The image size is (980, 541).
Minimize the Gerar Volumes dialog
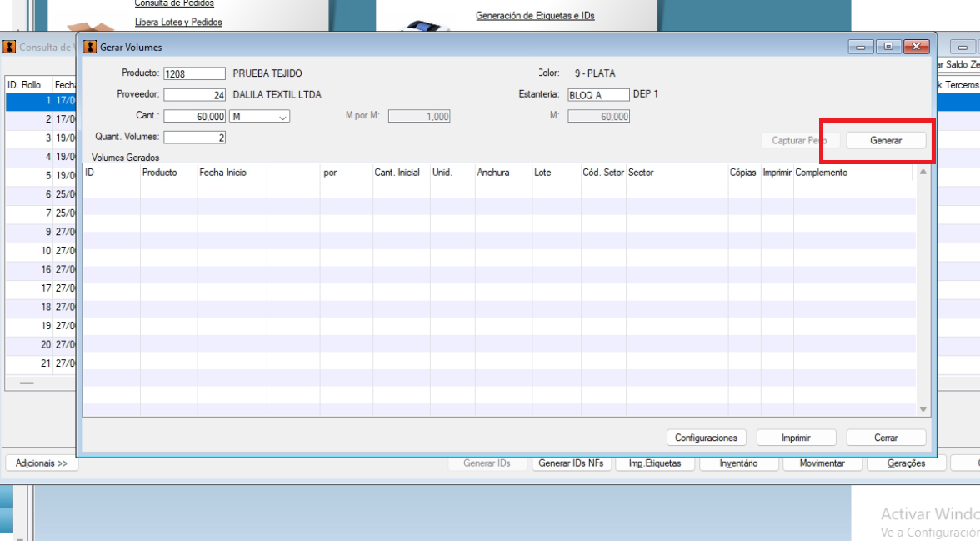861,47
